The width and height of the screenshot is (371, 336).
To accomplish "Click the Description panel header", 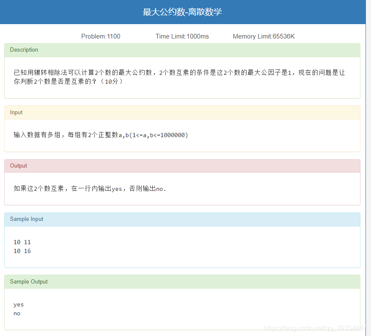I will coord(182,50).
